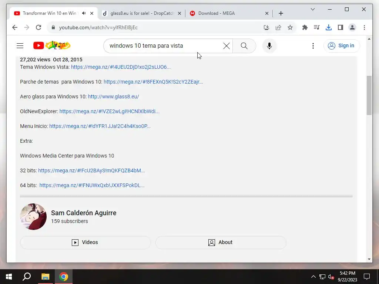View site information via the lock icon
379x284 pixels.
[53, 27]
